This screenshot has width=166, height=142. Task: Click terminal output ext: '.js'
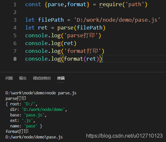(22, 121)
